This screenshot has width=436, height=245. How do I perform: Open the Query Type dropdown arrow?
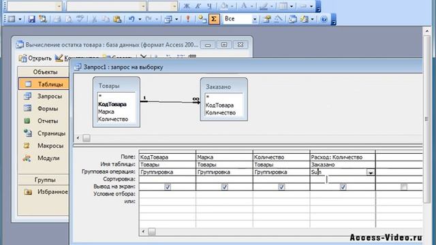point(176,19)
